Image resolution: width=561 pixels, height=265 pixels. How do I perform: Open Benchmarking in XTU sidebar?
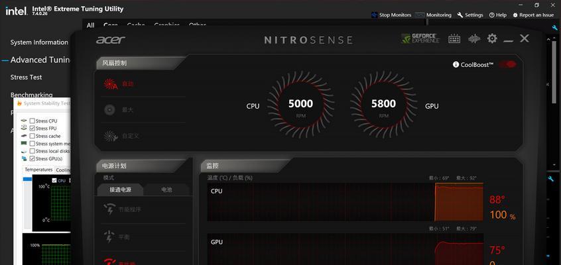pyautogui.click(x=31, y=95)
